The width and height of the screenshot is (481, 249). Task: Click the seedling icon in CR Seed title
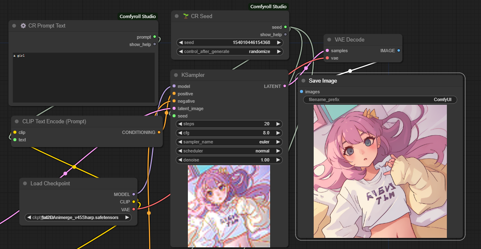point(186,16)
